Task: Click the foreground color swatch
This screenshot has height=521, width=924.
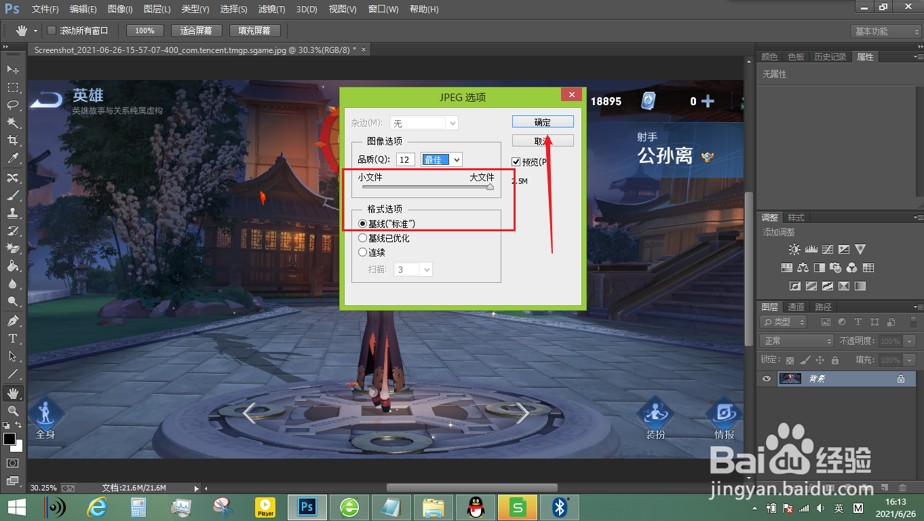Action: (x=9, y=439)
